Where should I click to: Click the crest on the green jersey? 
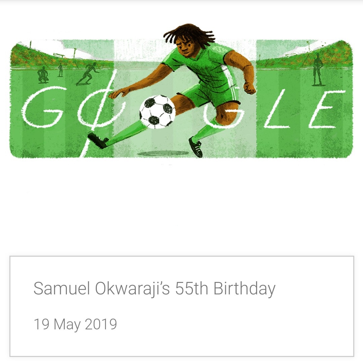(x=217, y=49)
